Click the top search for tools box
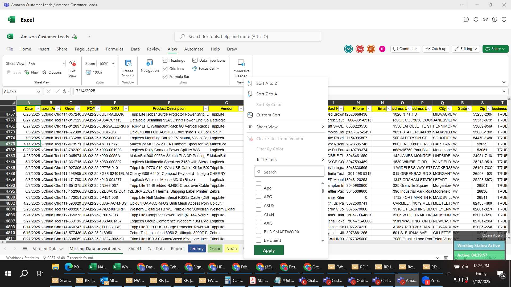The image size is (511, 287). pyautogui.click(x=248, y=36)
